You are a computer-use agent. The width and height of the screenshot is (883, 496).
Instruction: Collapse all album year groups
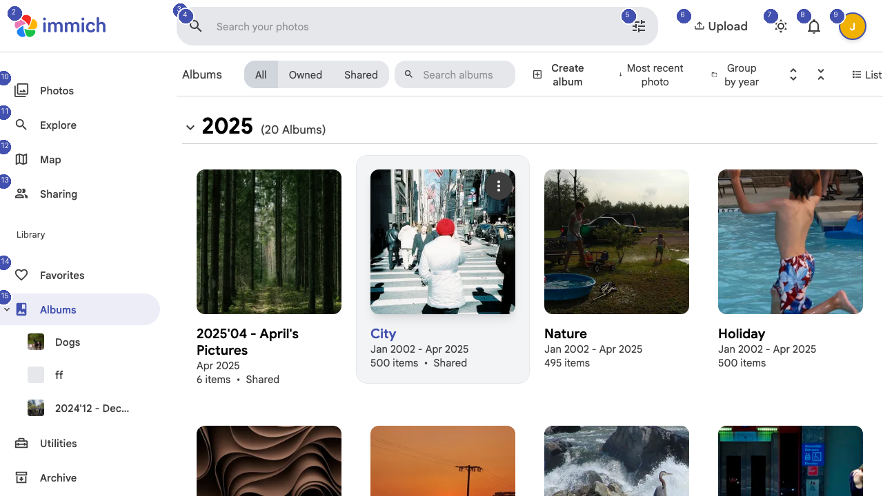820,74
